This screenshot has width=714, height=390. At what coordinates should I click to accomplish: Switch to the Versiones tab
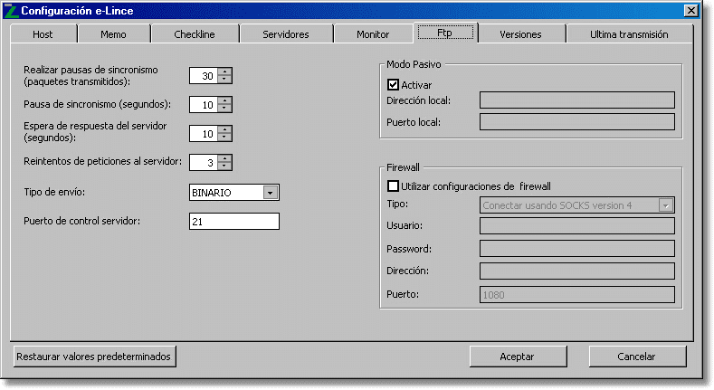pos(520,34)
